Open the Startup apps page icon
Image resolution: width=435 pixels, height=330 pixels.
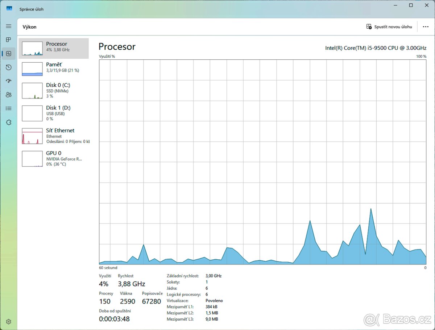9,81
